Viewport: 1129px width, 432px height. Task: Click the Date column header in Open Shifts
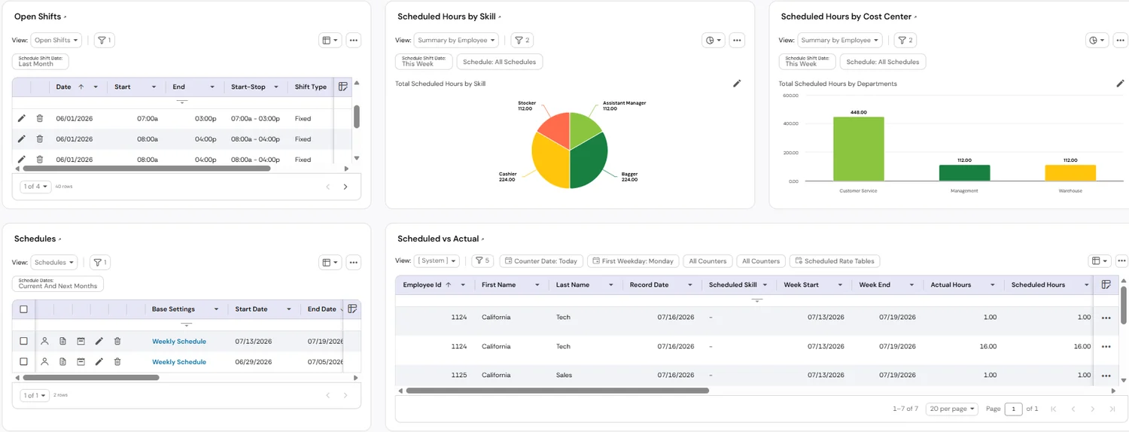(63, 87)
